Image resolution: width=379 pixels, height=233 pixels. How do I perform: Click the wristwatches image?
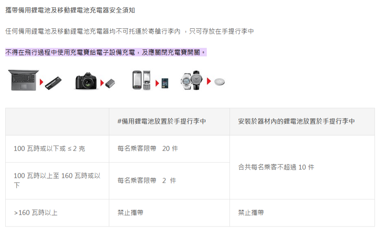(x=192, y=80)
